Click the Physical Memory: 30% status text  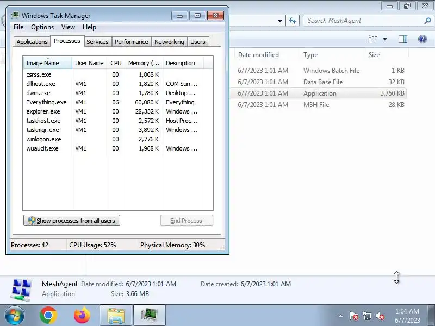pos(172,245)
